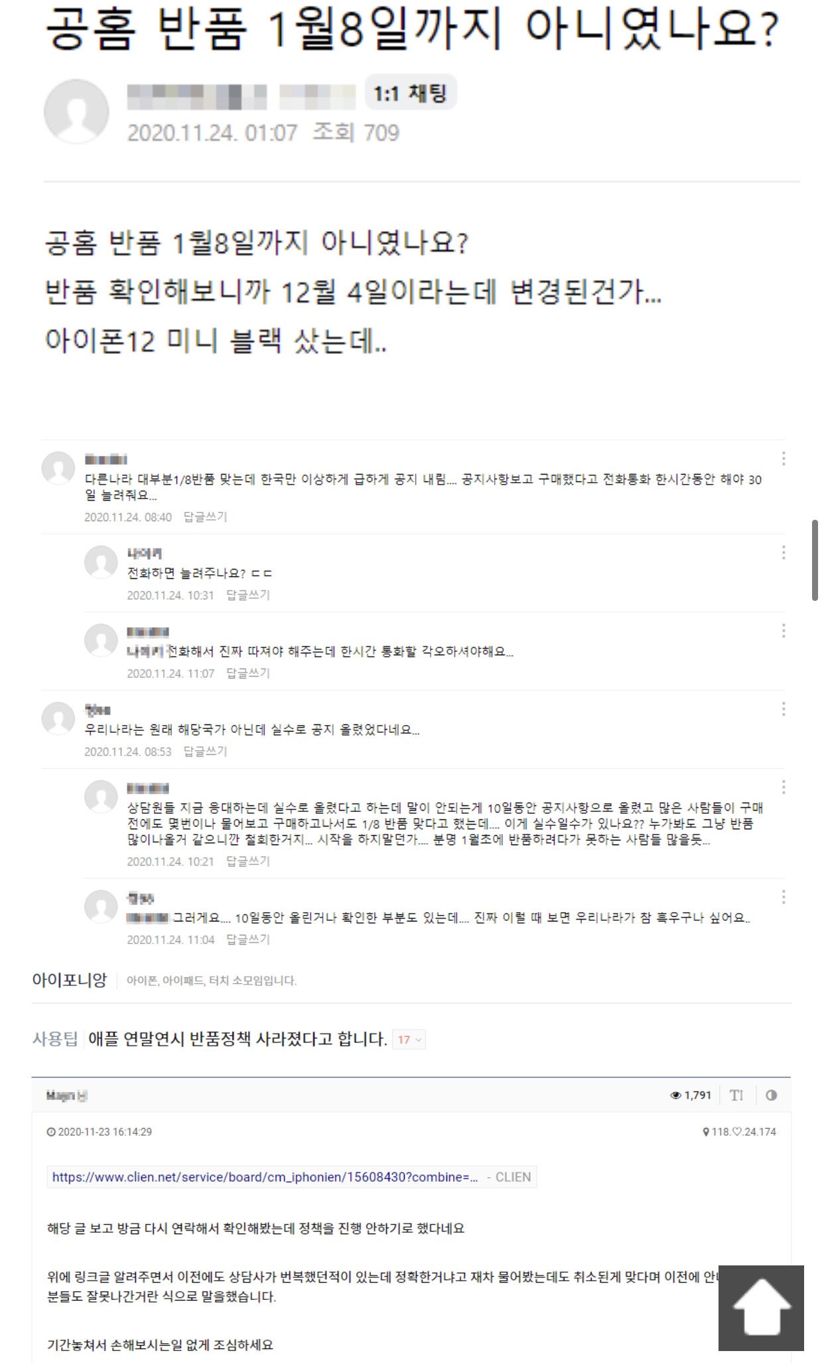Screen dimensions: 824x1363
Task: Select the 사용팁 category label
Action: (55, 1040)
